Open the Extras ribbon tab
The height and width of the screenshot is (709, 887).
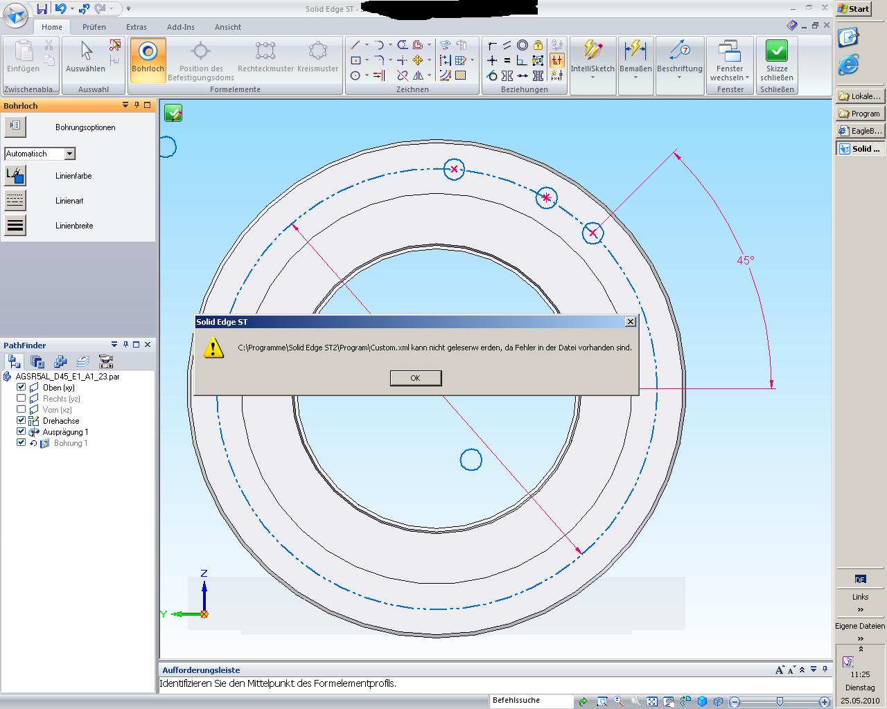(x=137, y=27)
